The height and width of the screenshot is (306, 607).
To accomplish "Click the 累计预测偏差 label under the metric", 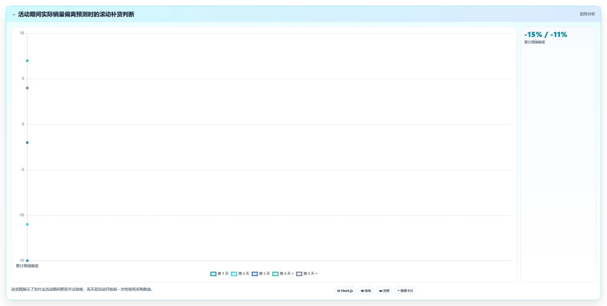I will click(535, 42).
